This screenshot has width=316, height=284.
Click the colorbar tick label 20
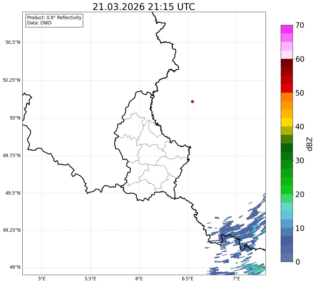[x=300, y=194]
